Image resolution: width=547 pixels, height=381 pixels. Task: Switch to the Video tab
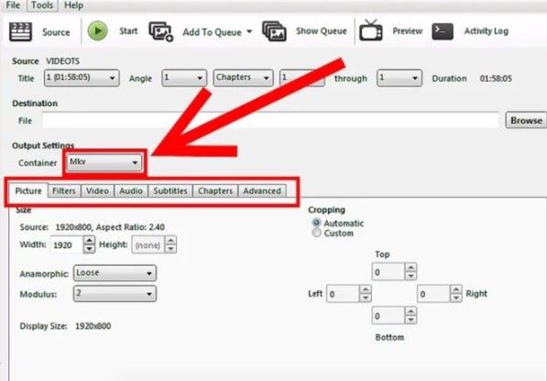97,191
